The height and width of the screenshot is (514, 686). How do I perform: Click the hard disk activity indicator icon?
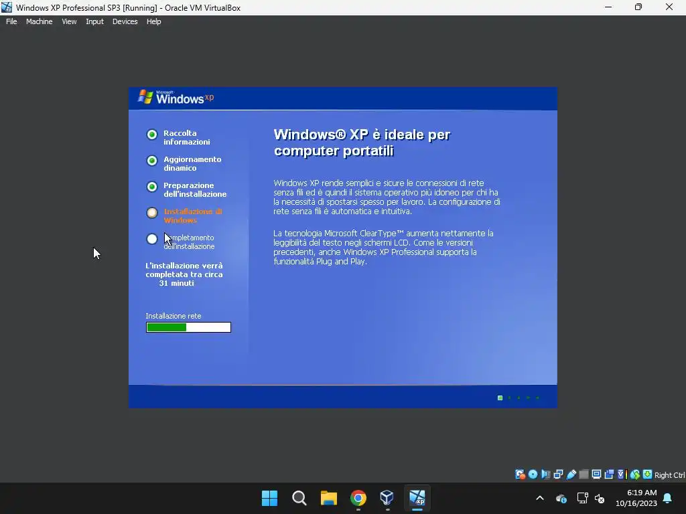tap(520, 475)
